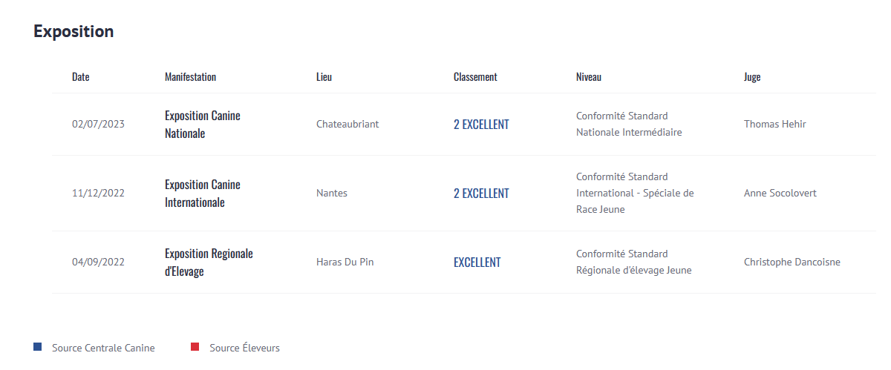Click the Classement column header
The width and height of the screenshot is (891, 370).
pyautogui.click(x=475, y=77)
